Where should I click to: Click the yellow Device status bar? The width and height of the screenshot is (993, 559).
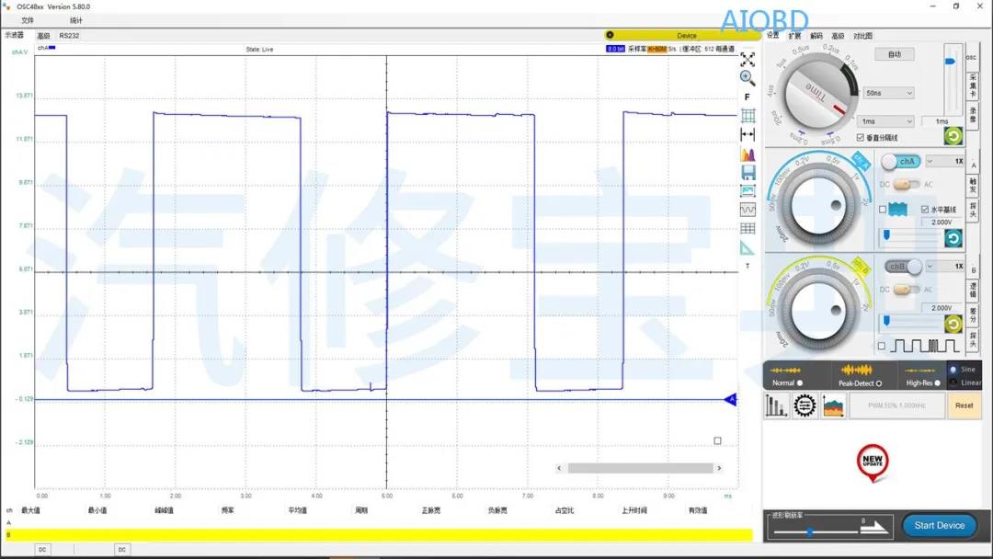tap(682, 36)
